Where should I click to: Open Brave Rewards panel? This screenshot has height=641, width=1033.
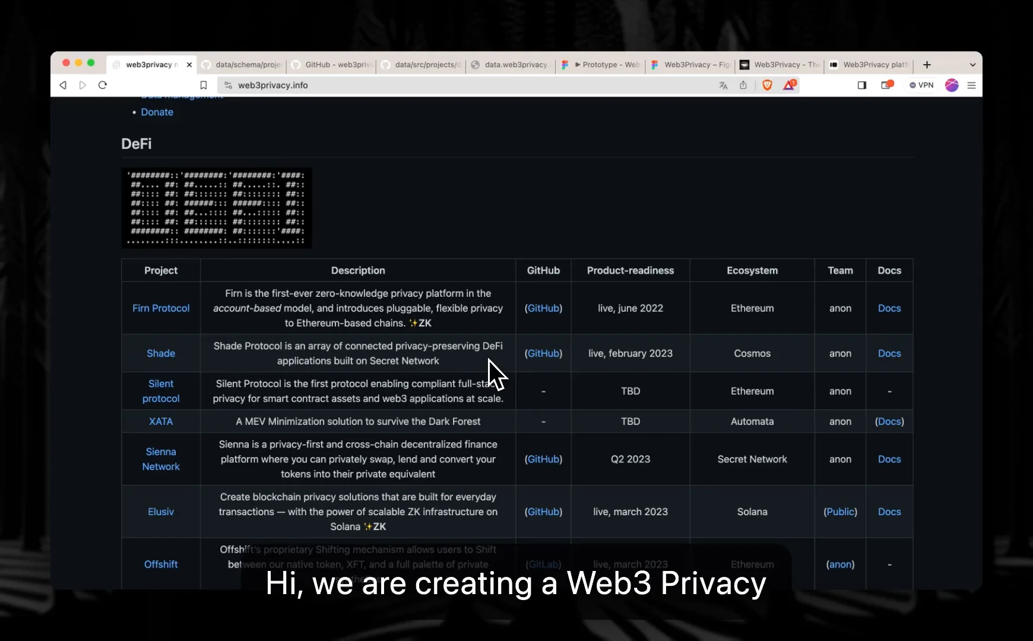(x=790, y=85)
